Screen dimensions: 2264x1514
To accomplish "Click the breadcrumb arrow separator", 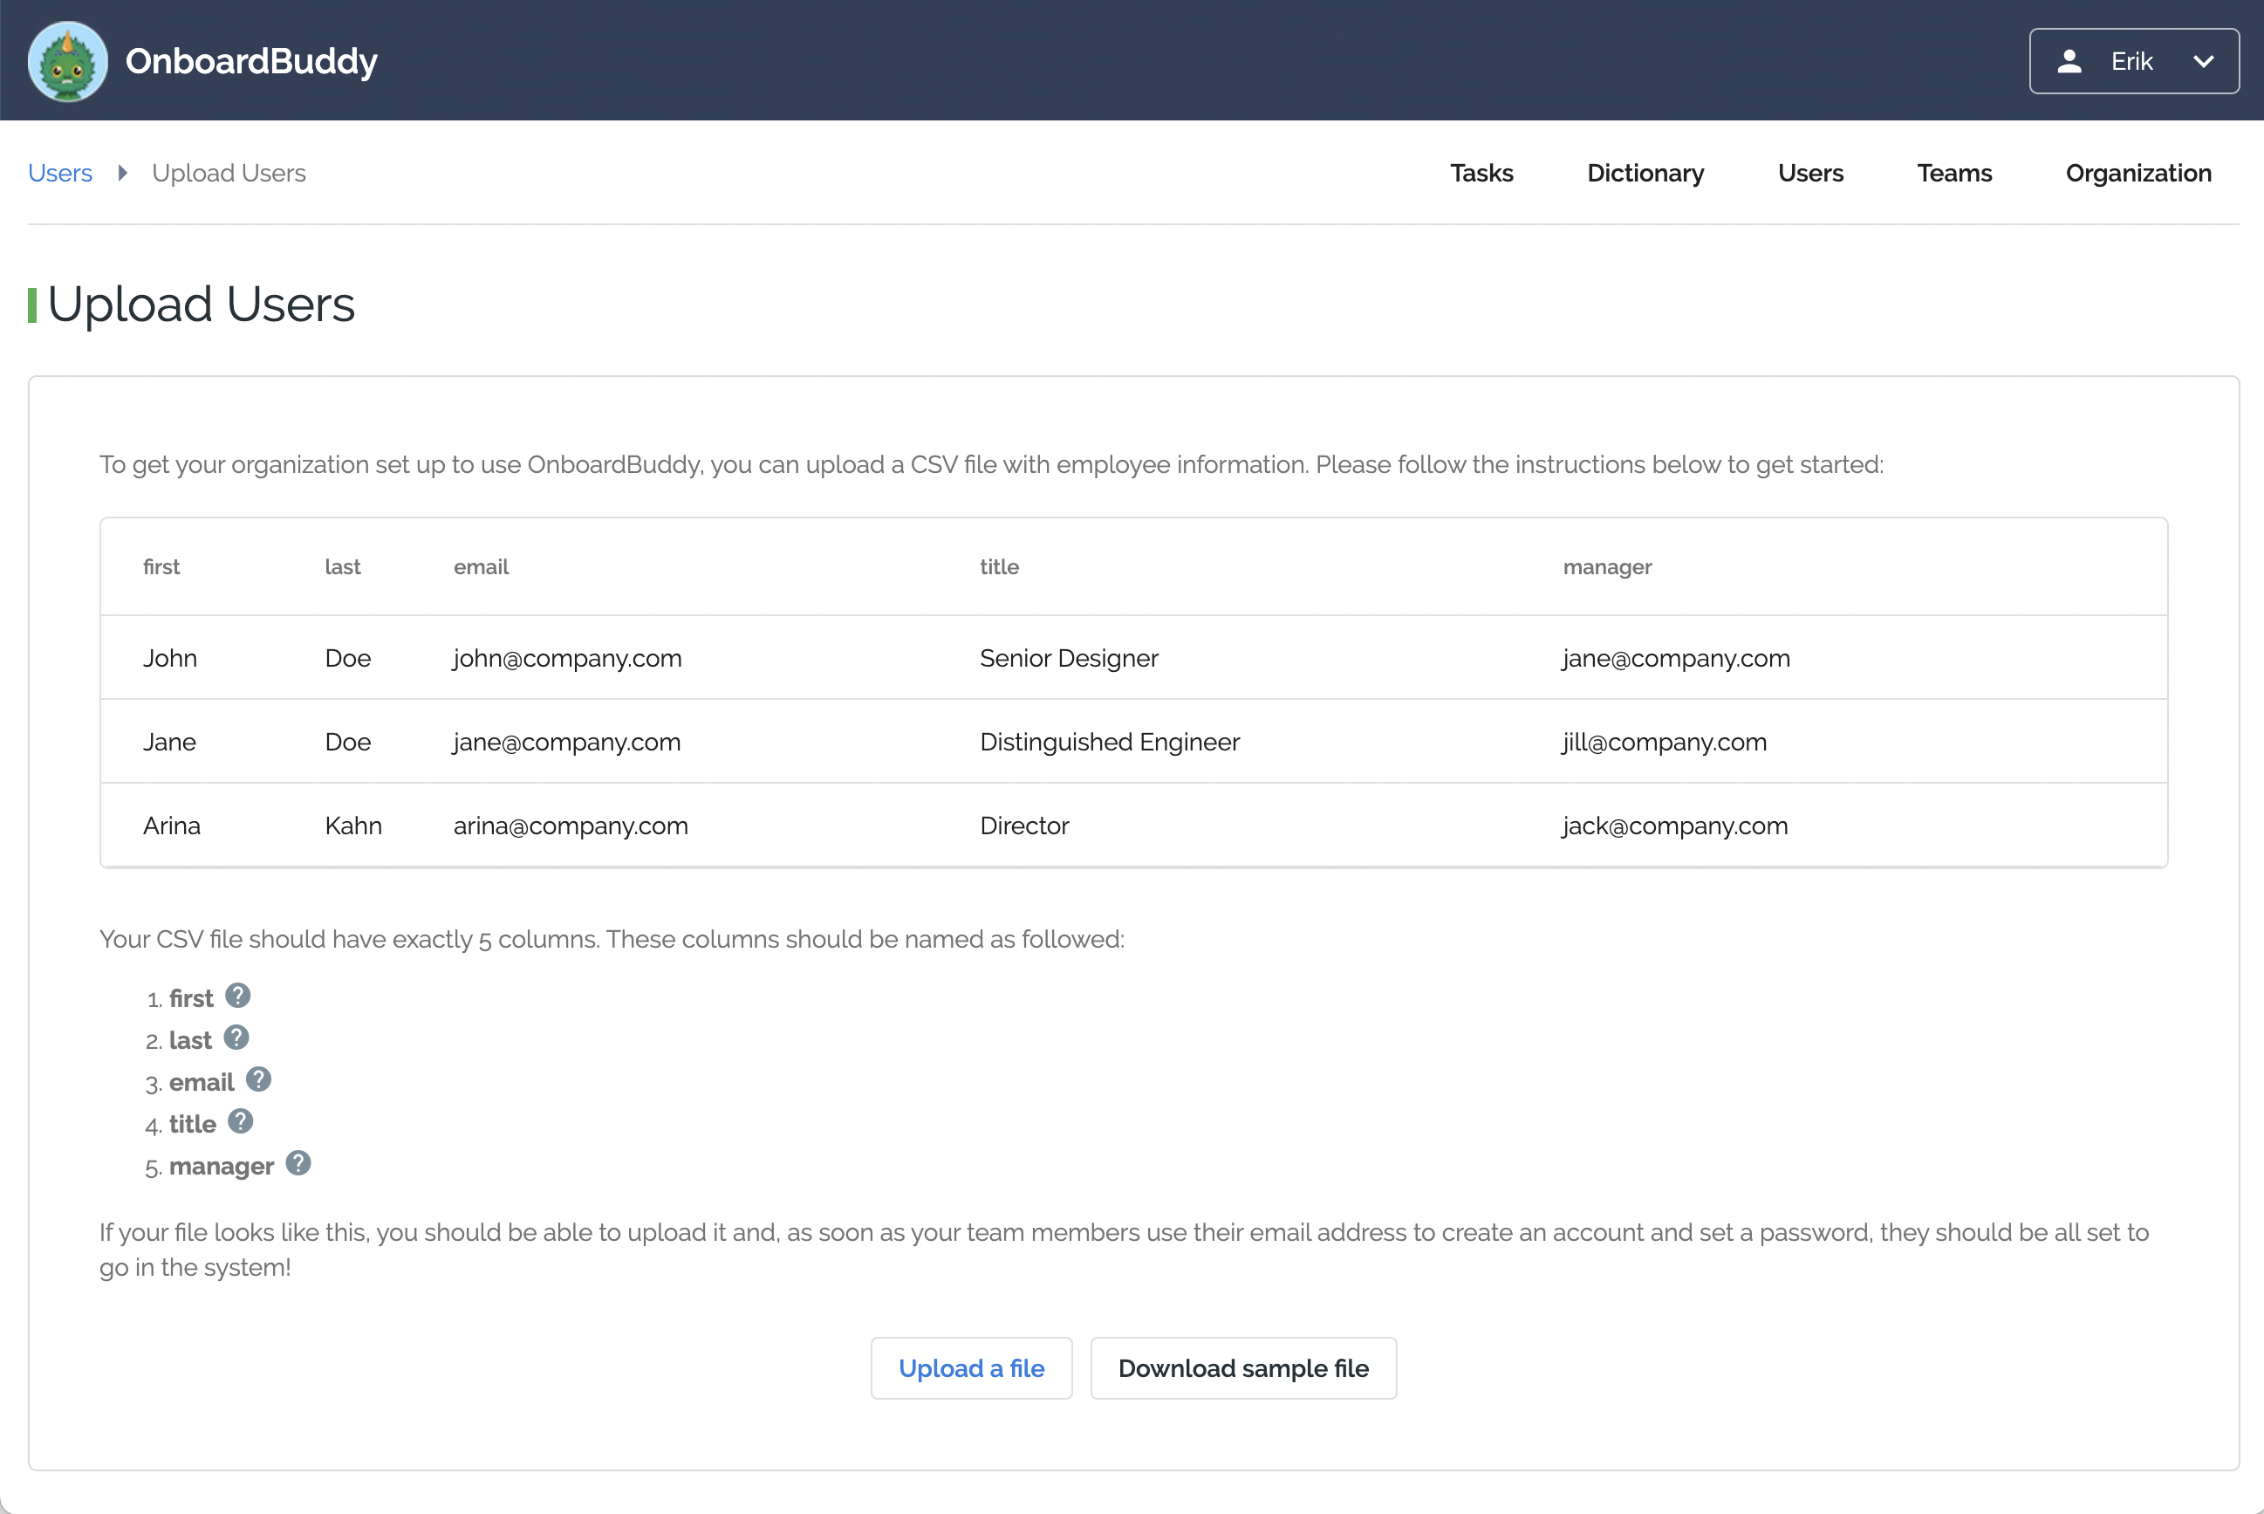I will click(123, 173).
